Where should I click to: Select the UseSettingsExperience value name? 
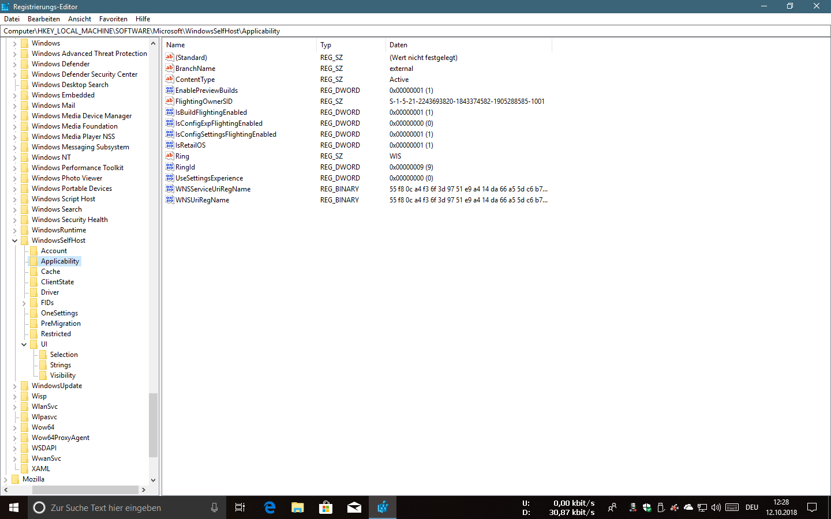(x=209, y=178)
